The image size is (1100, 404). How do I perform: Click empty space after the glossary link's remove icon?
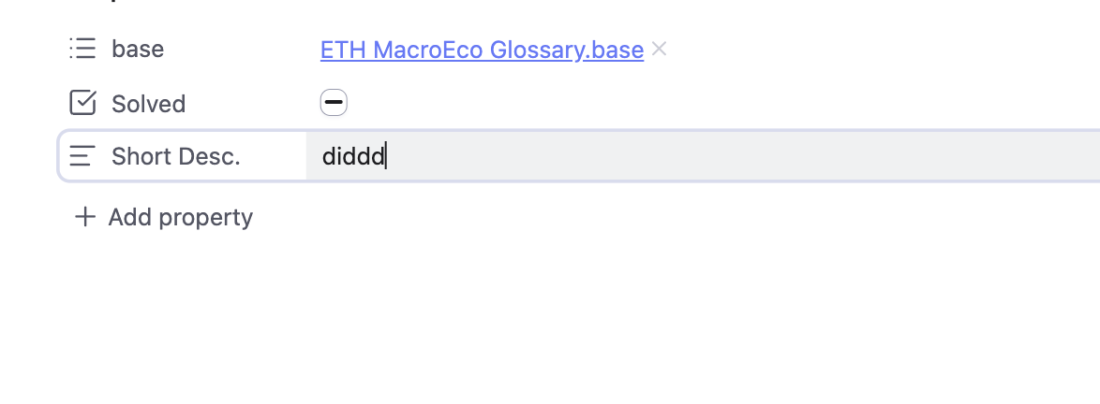(x=843, y=49)
